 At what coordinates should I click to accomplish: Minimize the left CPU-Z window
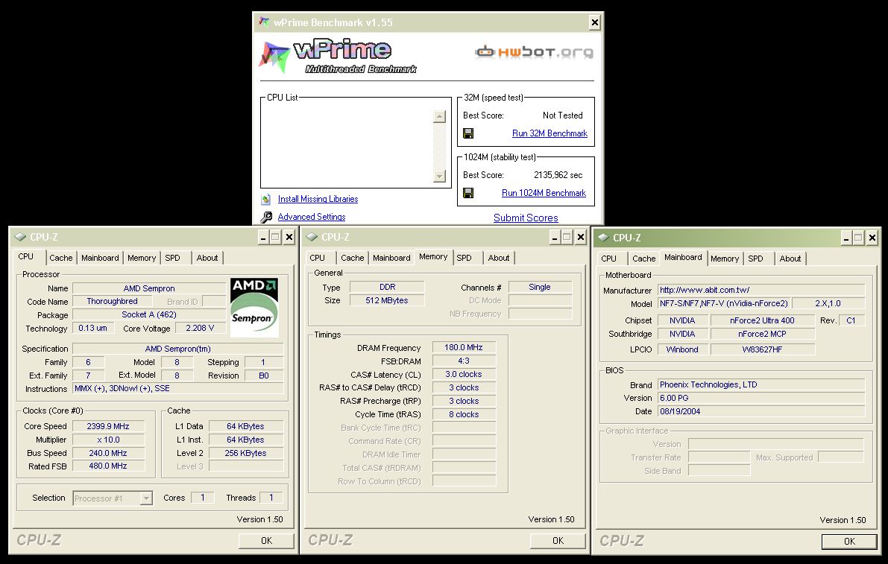pyautogui.click(x=263, y=237)
